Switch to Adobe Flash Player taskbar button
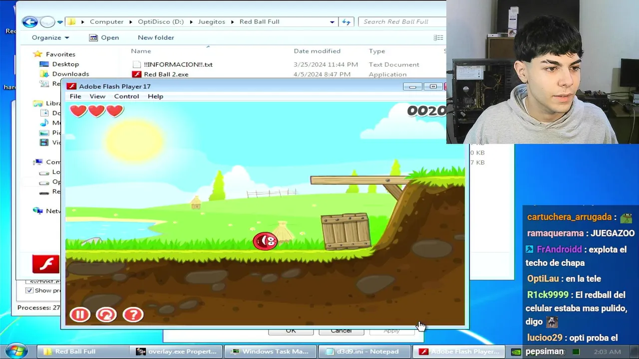This screenshot has height=359, width=639. tap(458, 352)
